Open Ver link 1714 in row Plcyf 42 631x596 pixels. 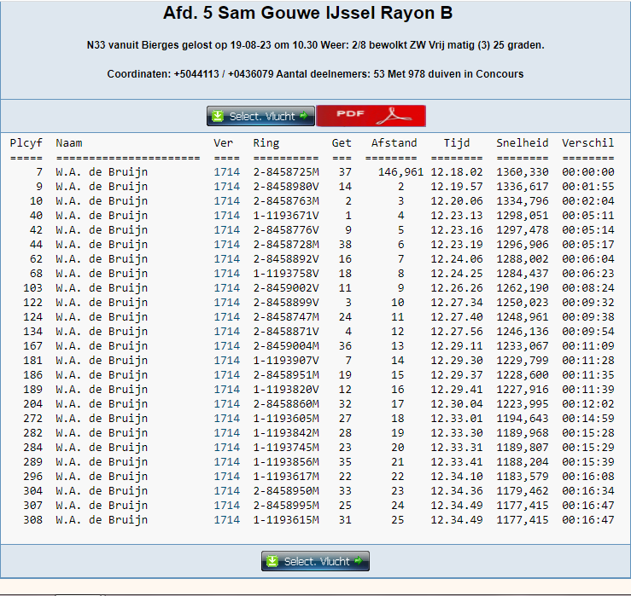point(226,230)
